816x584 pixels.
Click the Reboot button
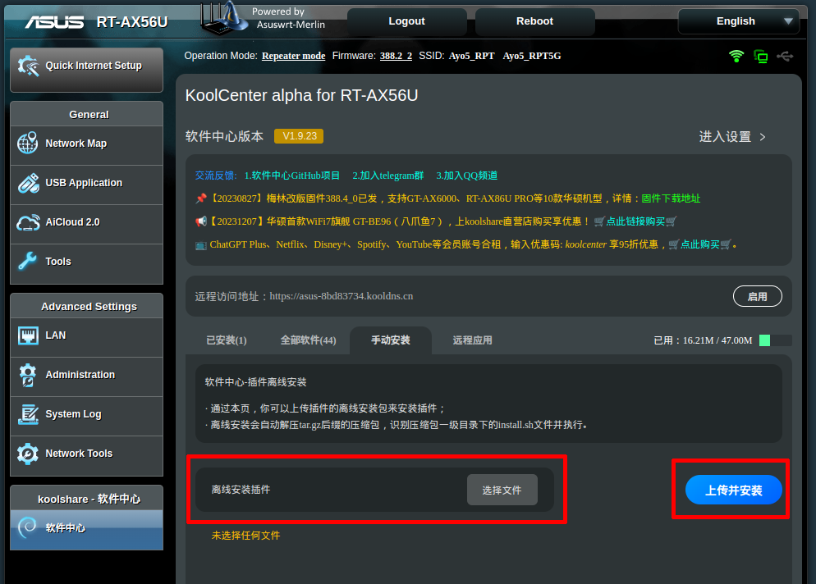click(x=535, y=21)
